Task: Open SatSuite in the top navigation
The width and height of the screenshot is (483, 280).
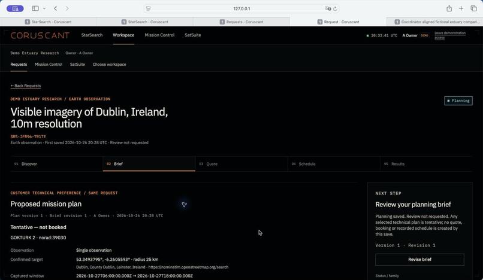Action: point(193,35)
